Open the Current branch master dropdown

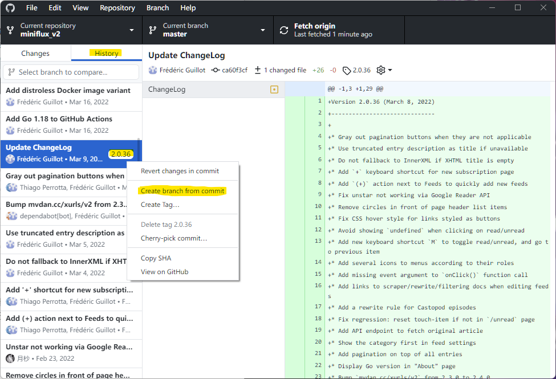click(x=208, y=30)
